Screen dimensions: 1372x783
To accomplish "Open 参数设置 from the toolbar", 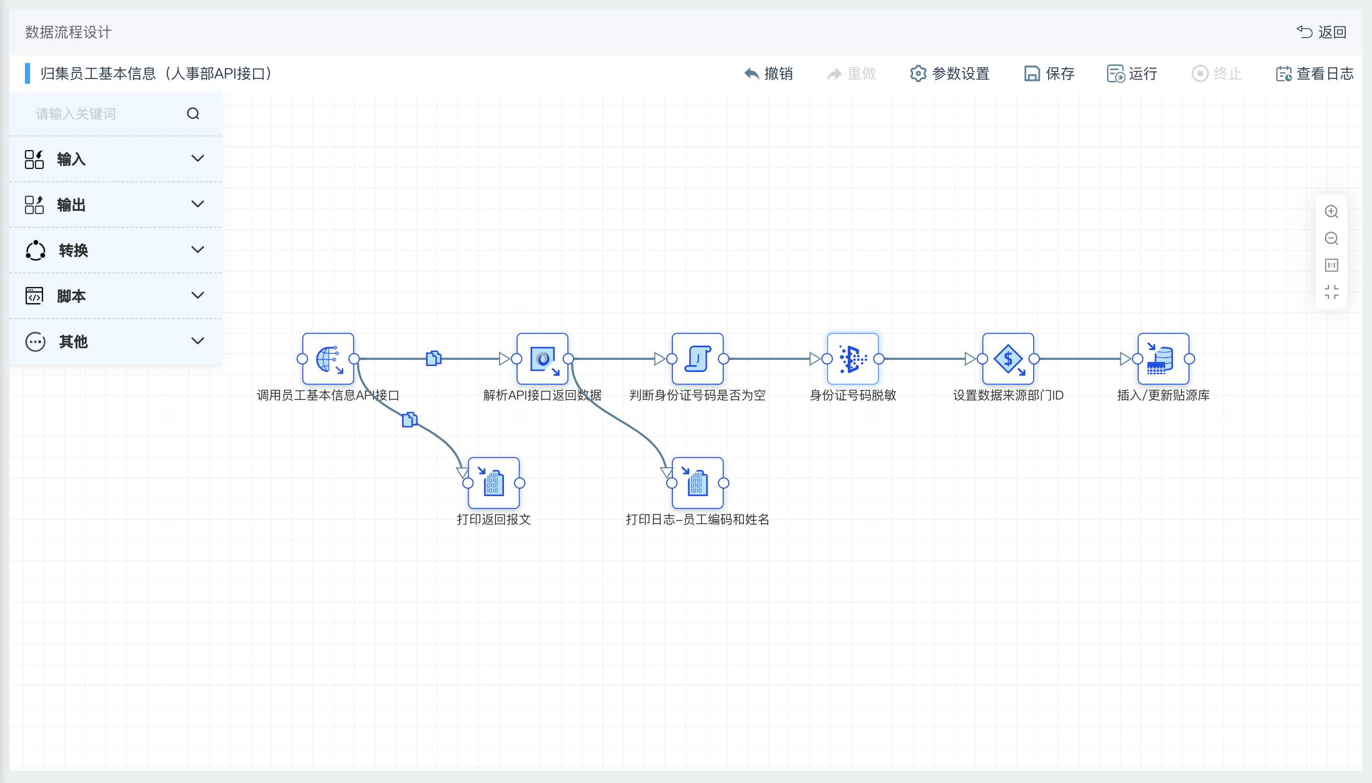I will (950, 74).
